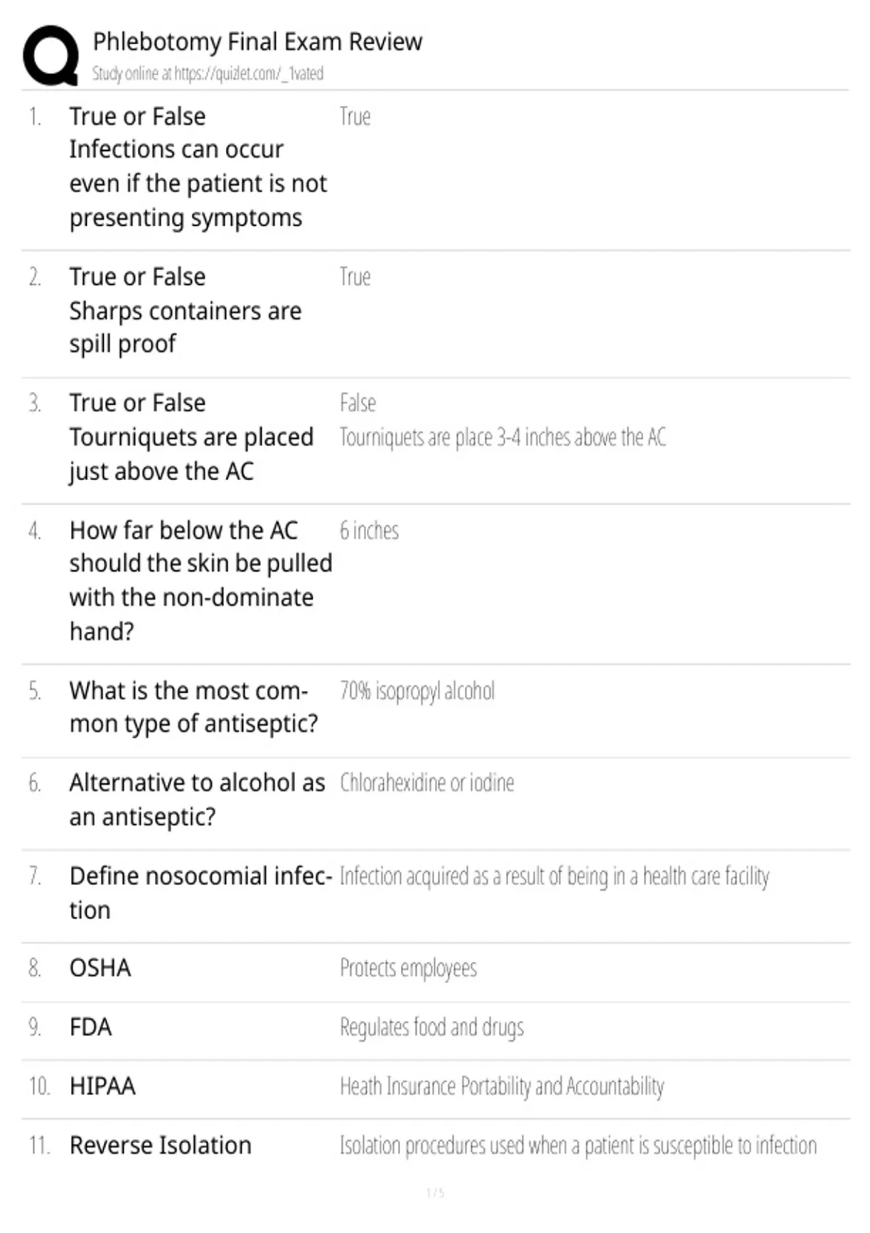Image resolution: width=870 pixels, height=1233 pixels.
Task: Select the Phlebotomy Final Exam Review title
Action: pyautogui.click(x=257, y=41)
